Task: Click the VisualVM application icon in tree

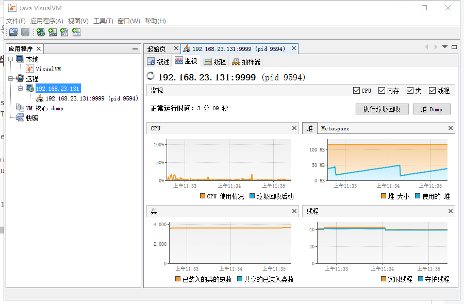Action: pyautogui.click(x=30, y=69)
